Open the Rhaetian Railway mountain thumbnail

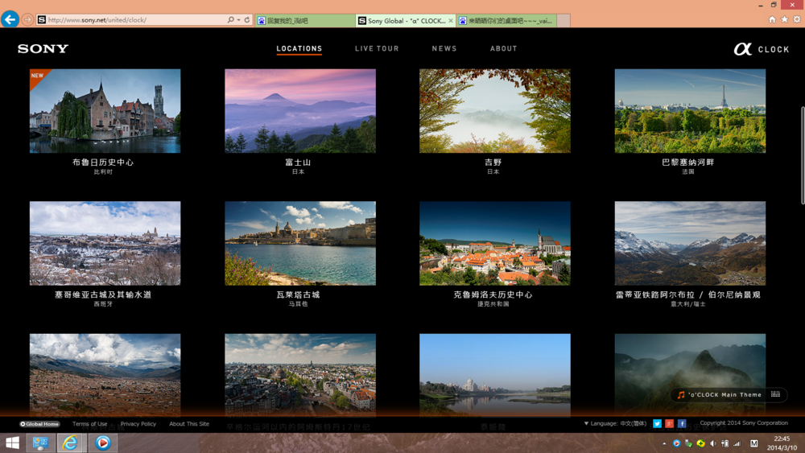pyautogui.click(x=690, y=243)
